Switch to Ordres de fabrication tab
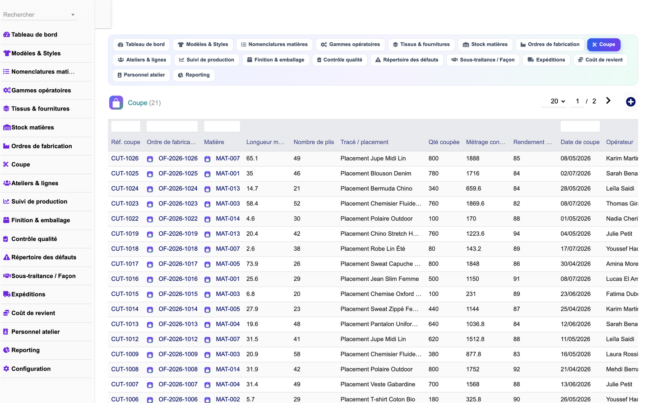Screen dimensions: 652x403 pyautogui.click(x=550, y=45)
